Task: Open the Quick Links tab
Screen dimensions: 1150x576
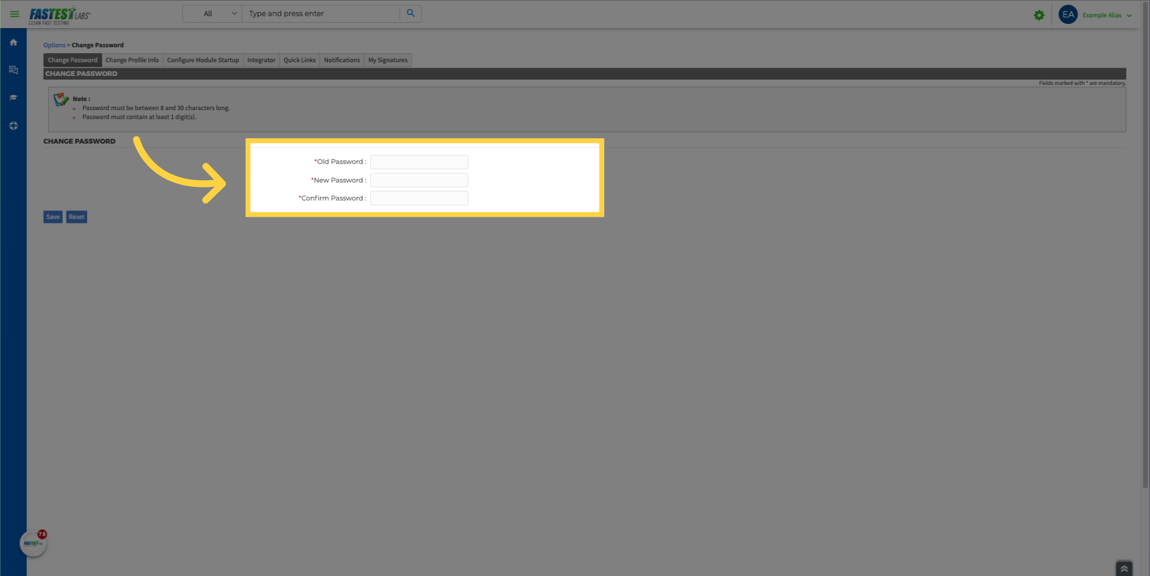Action: (299, 60)
